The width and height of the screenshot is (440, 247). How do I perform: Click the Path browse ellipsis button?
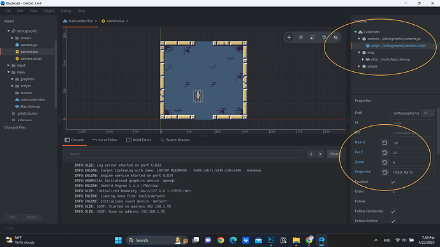[x=431, y=113]
